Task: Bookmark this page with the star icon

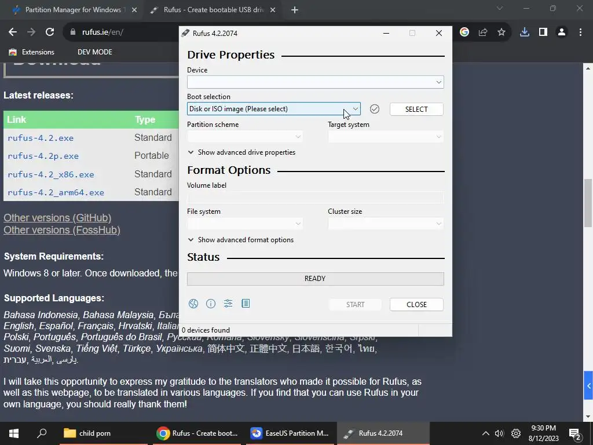Action: tap(502, 32)
